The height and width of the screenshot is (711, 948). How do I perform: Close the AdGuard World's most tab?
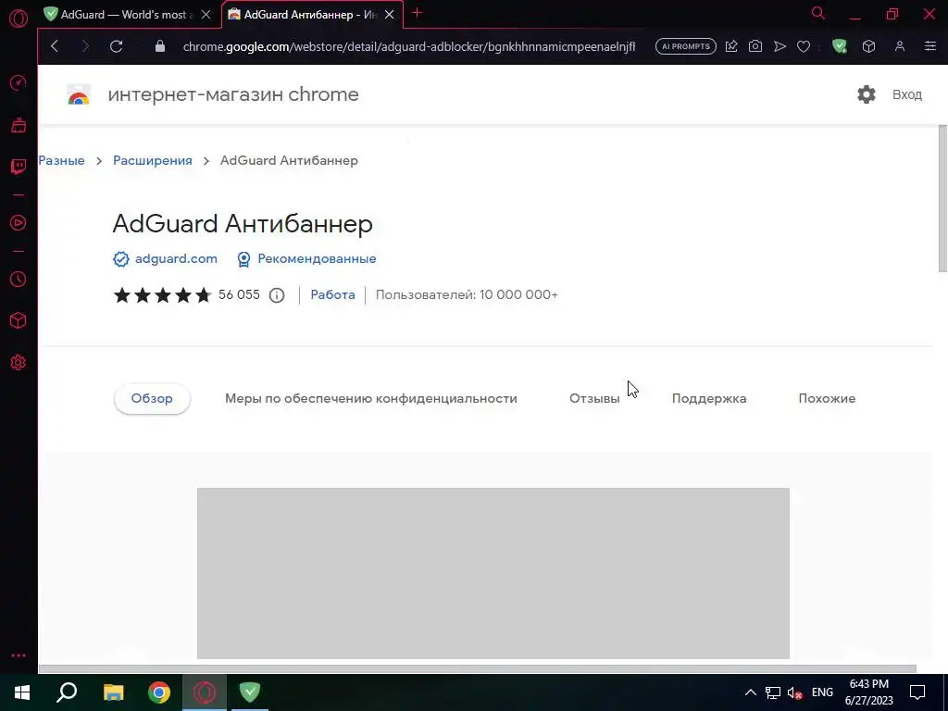(206, 15)
